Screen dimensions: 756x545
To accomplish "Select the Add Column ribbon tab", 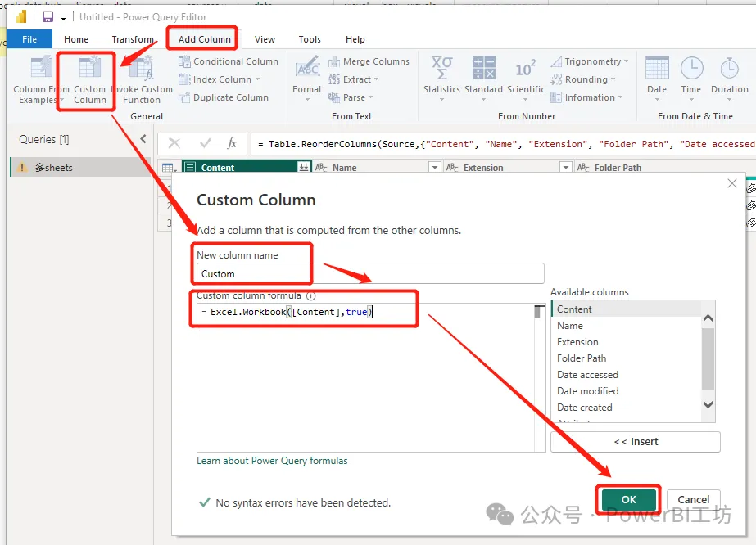I will tap(205, 39).
